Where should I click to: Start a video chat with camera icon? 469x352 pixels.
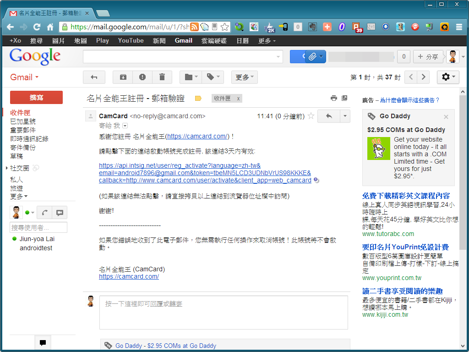[x=60, y=213]
